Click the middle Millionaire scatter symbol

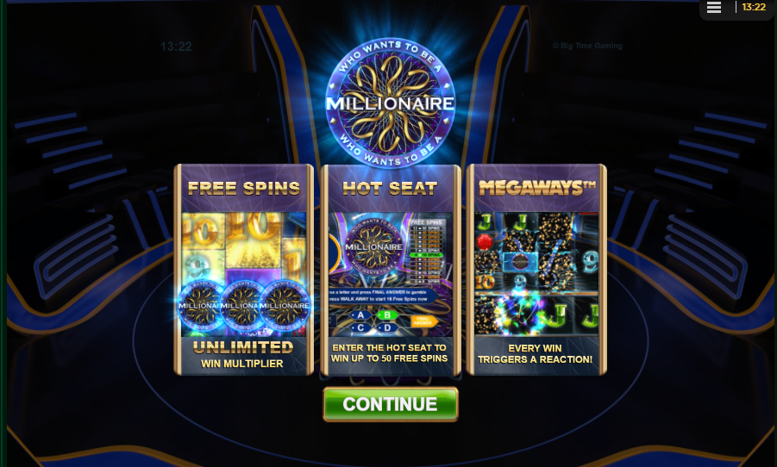coord(241,306)
